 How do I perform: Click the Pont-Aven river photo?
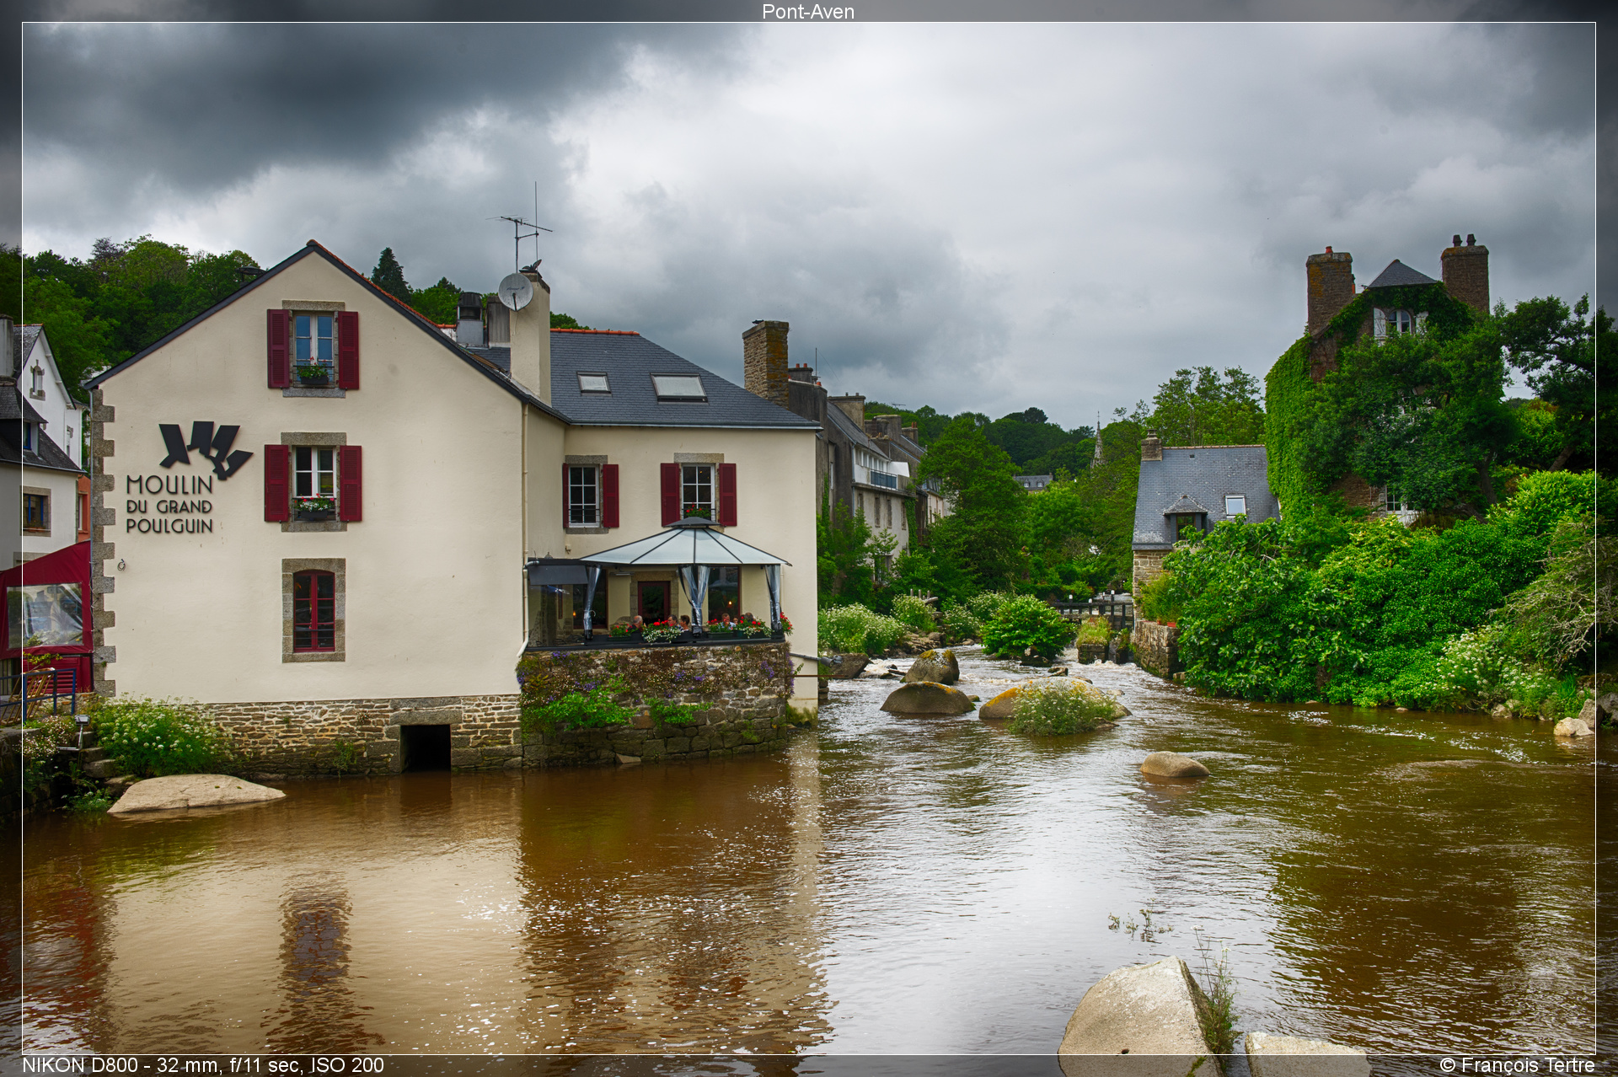pyautogui.click(x=808, y=538)
